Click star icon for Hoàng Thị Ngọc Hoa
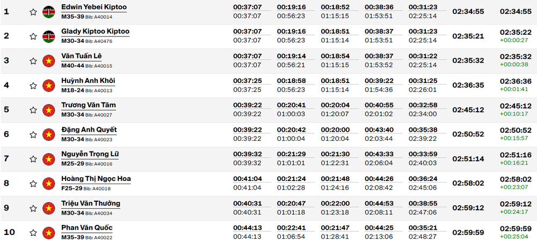The width and height of the screenshot is (537, 250). pyautogui.click(x=33, y=184)
